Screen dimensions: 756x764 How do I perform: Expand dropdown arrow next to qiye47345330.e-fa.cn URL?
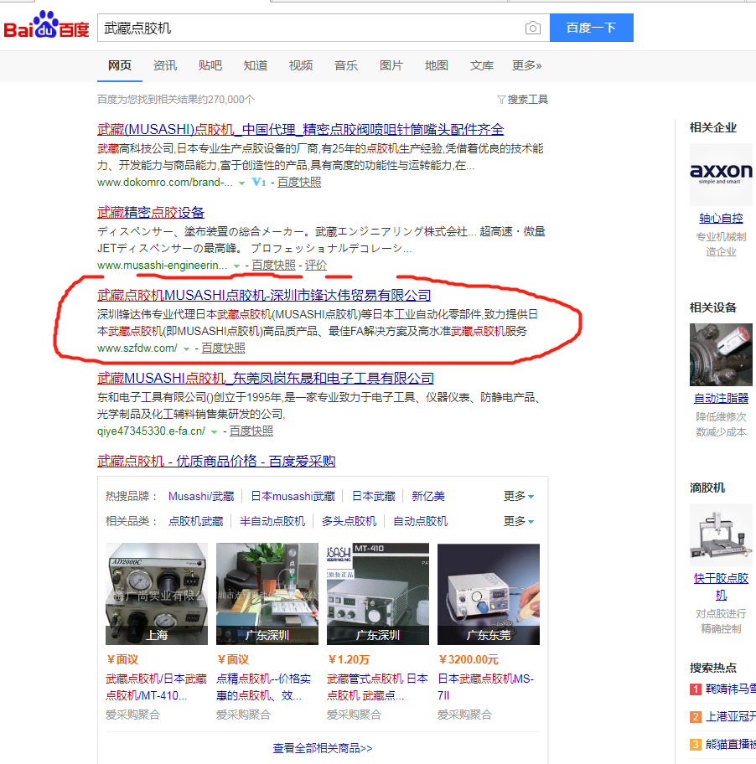214,431
